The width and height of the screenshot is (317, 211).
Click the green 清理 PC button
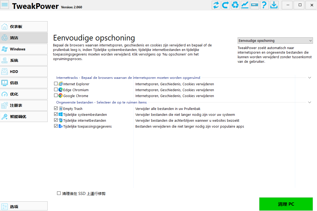click(x=286, y=204)
